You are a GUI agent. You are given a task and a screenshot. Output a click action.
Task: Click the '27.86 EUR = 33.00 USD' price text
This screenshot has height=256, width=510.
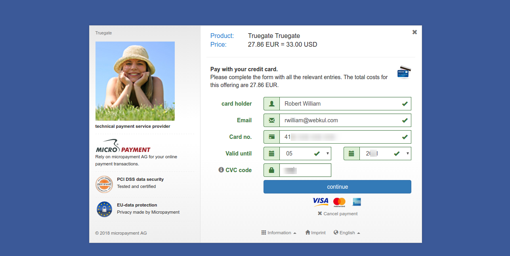point(283,44)
